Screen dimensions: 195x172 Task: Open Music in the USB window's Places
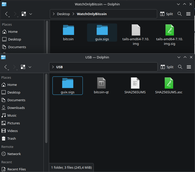pyautogui.click(x=22, y=116)
